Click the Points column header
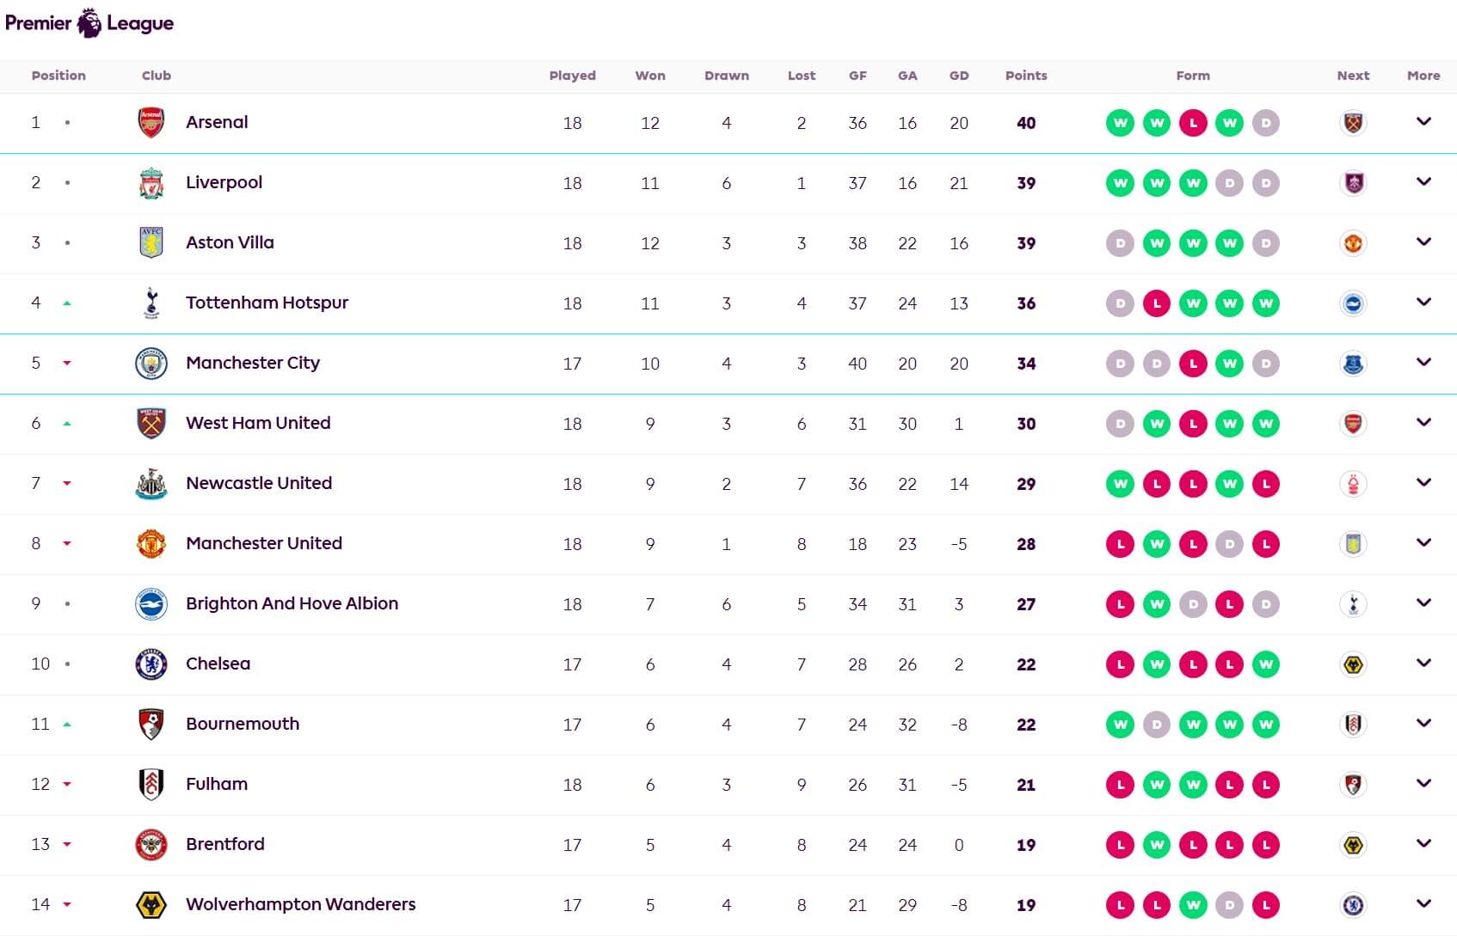 click(1026, 76)
